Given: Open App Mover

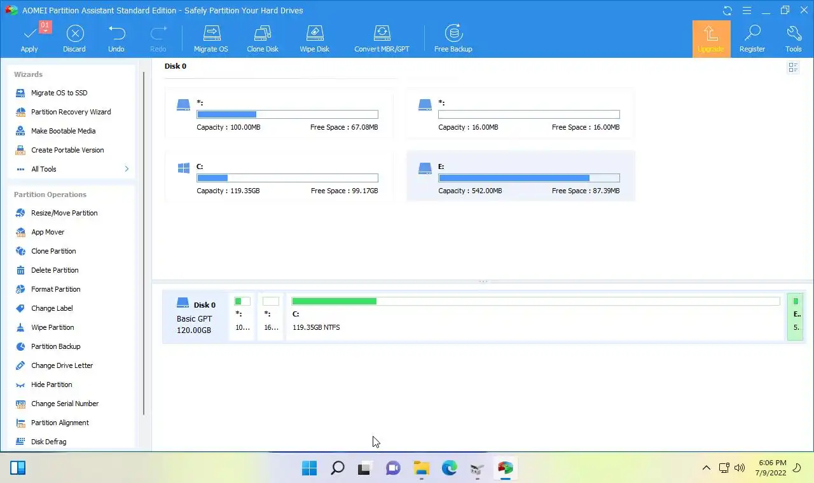Looking at the screenshot, I should point(48,232).
